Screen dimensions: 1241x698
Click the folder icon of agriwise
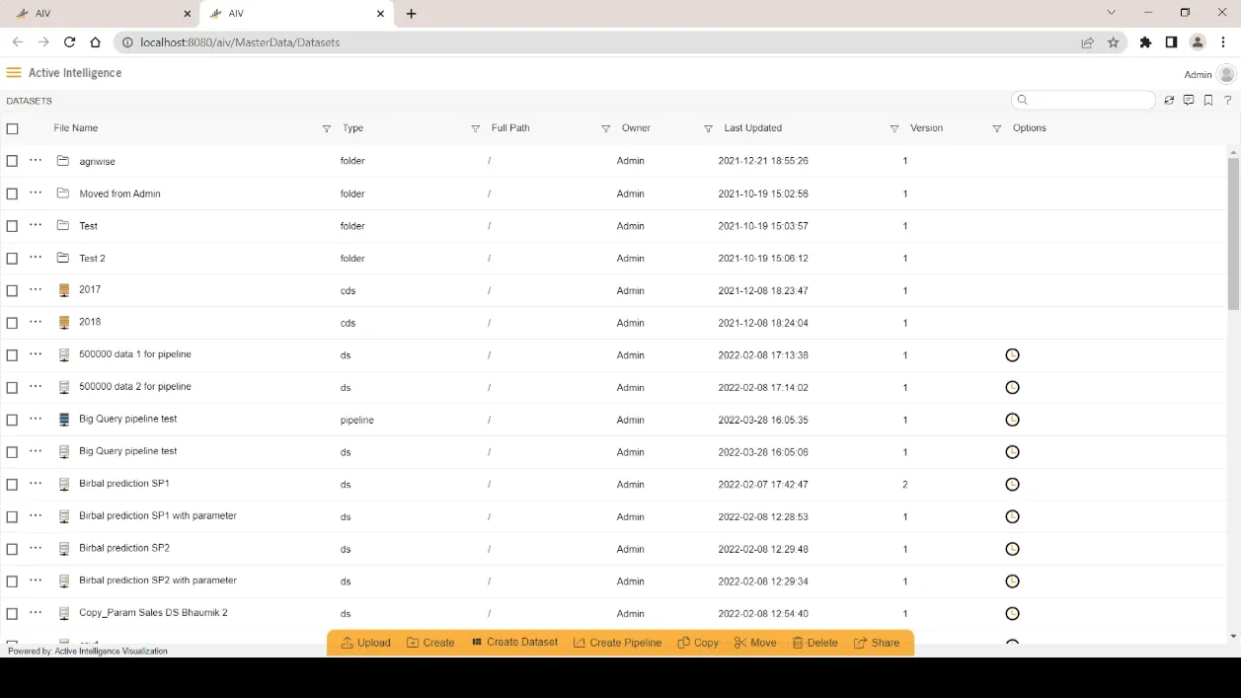point(63,161)
